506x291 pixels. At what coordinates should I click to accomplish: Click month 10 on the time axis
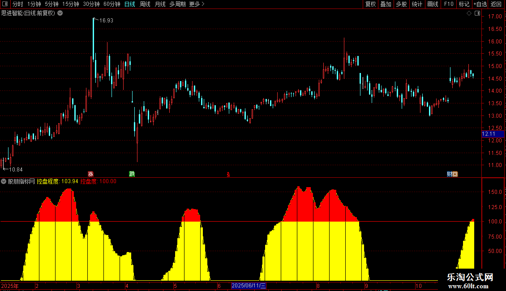418,286
